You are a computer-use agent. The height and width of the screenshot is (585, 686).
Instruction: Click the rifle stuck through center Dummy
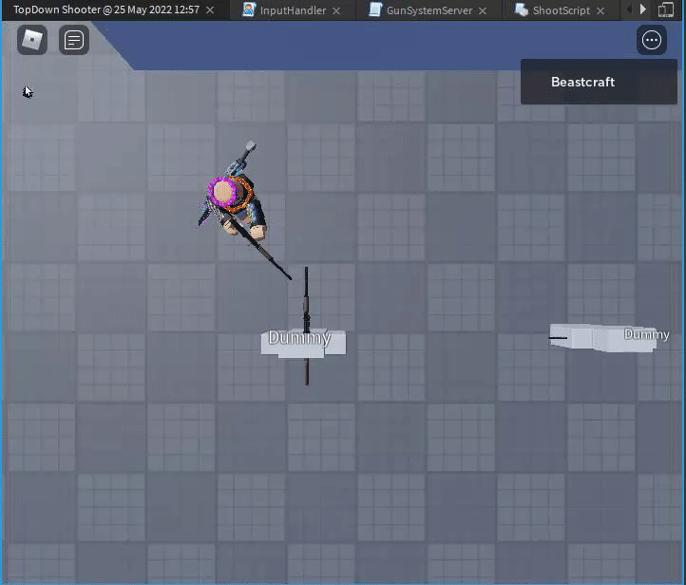click(306, 326)
